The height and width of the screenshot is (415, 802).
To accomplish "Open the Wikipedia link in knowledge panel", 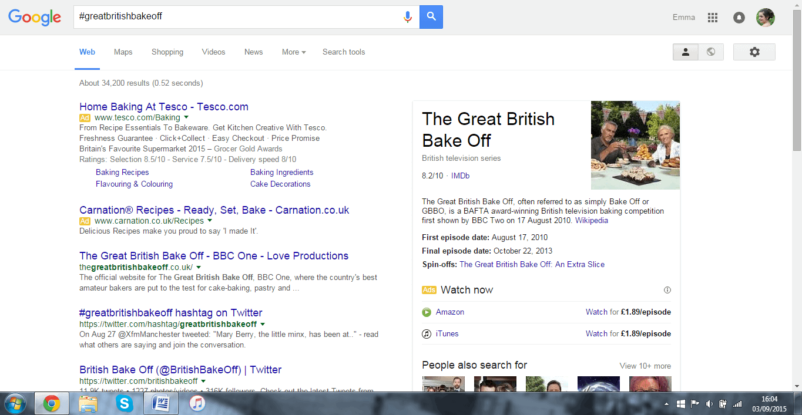I will coord(592,221).
